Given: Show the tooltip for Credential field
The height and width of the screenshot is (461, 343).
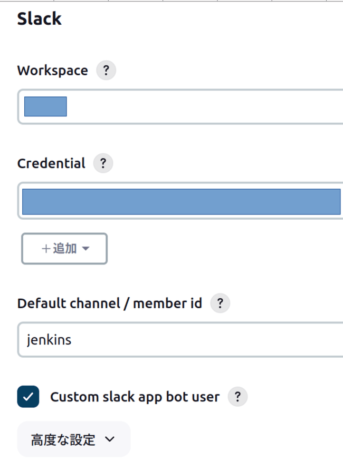Looking at the screenshot, I should (103, 163).
